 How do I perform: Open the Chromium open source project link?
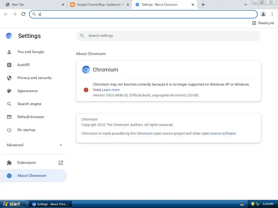click(145, 133)
